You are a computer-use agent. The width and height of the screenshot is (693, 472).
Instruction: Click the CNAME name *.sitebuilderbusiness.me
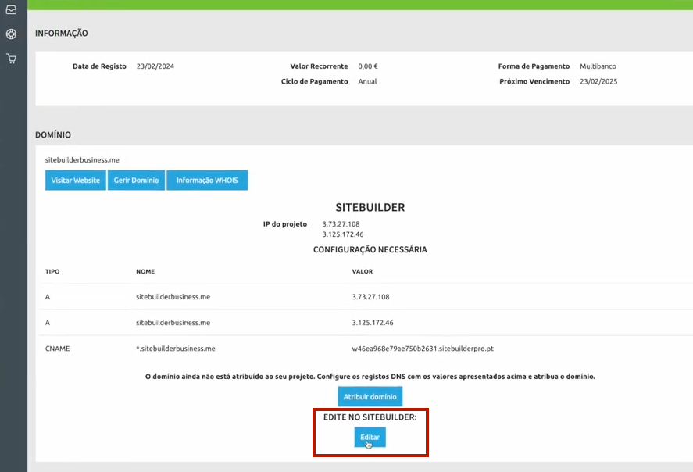pyautogui.click(x=175, y=349)
